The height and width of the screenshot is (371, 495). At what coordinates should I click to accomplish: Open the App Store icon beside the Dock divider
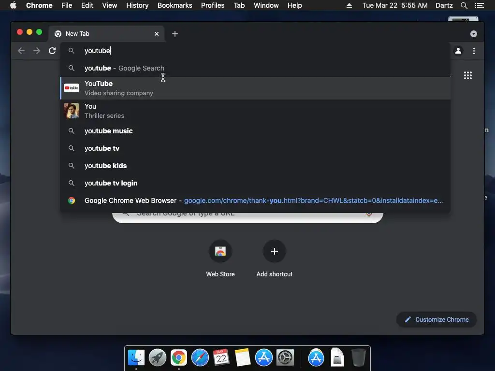(x=316, y=358)
